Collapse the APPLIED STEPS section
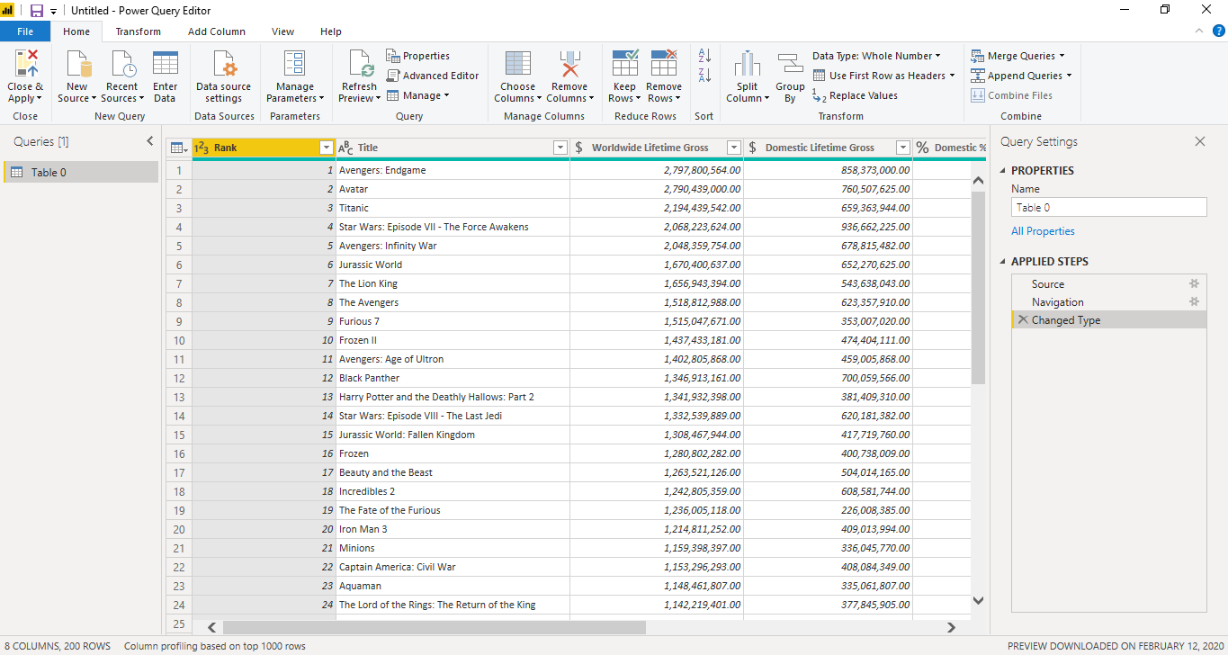 click(1004, 262)
